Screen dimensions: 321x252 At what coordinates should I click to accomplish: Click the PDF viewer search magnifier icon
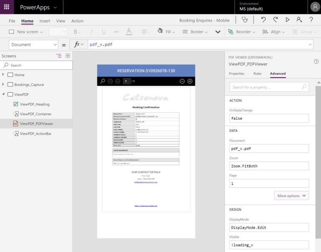[102, 81]
